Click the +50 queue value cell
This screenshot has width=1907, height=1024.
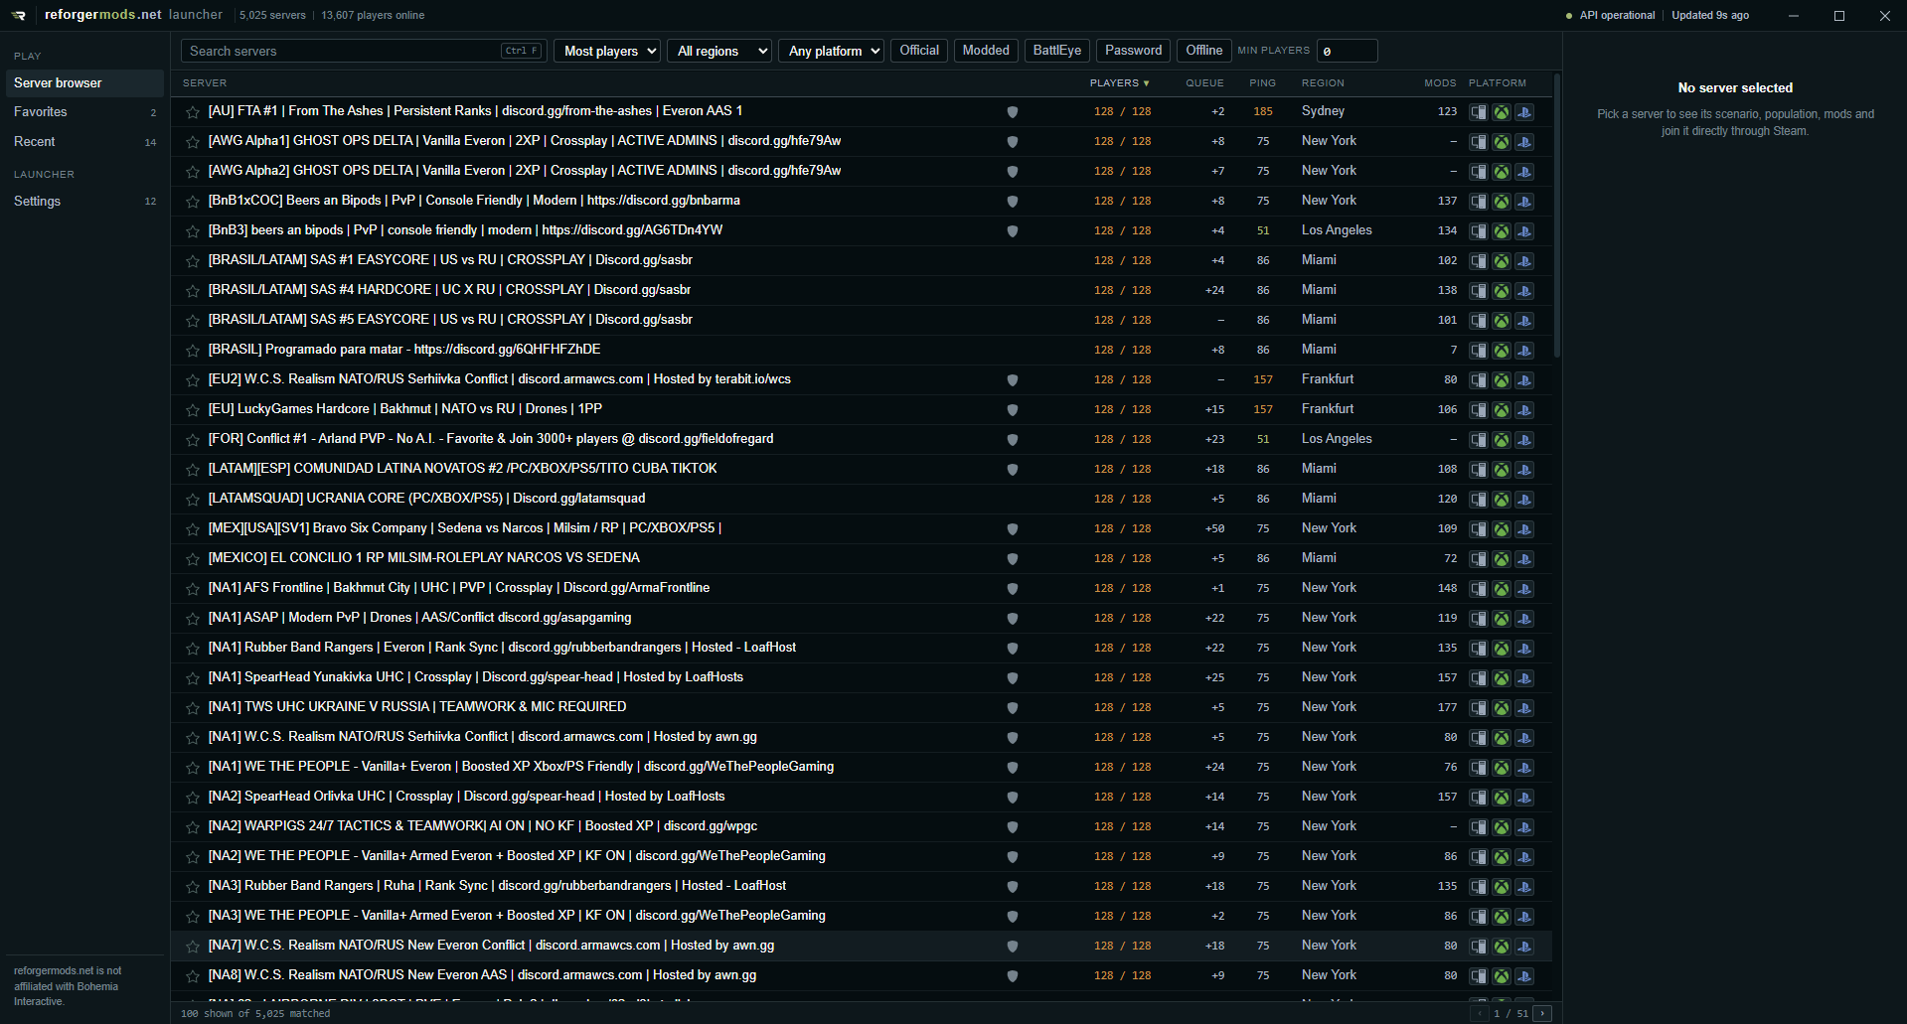tap(1214, 529)
